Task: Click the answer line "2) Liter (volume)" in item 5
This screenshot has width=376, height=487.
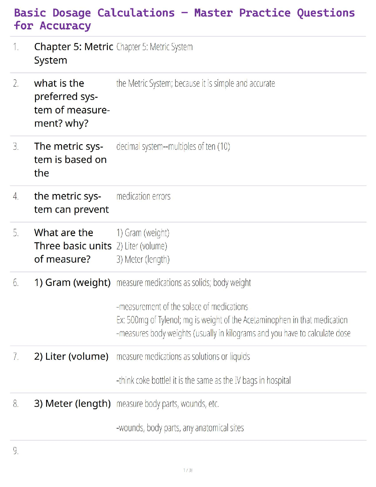Action: click(x=142, y=246)
